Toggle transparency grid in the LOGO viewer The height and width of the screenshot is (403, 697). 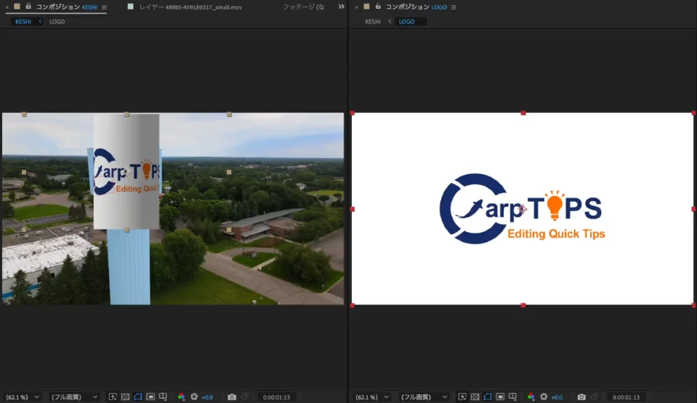474,397
